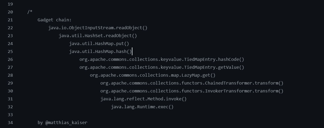This screenshot has width=324, height=128.
Task: Click on the LazyMap.get() line
Action: (x=152, y=75)
